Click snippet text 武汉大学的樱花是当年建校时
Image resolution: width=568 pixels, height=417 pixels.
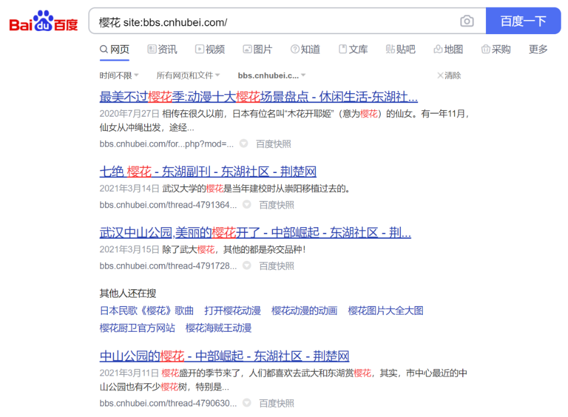256,188
